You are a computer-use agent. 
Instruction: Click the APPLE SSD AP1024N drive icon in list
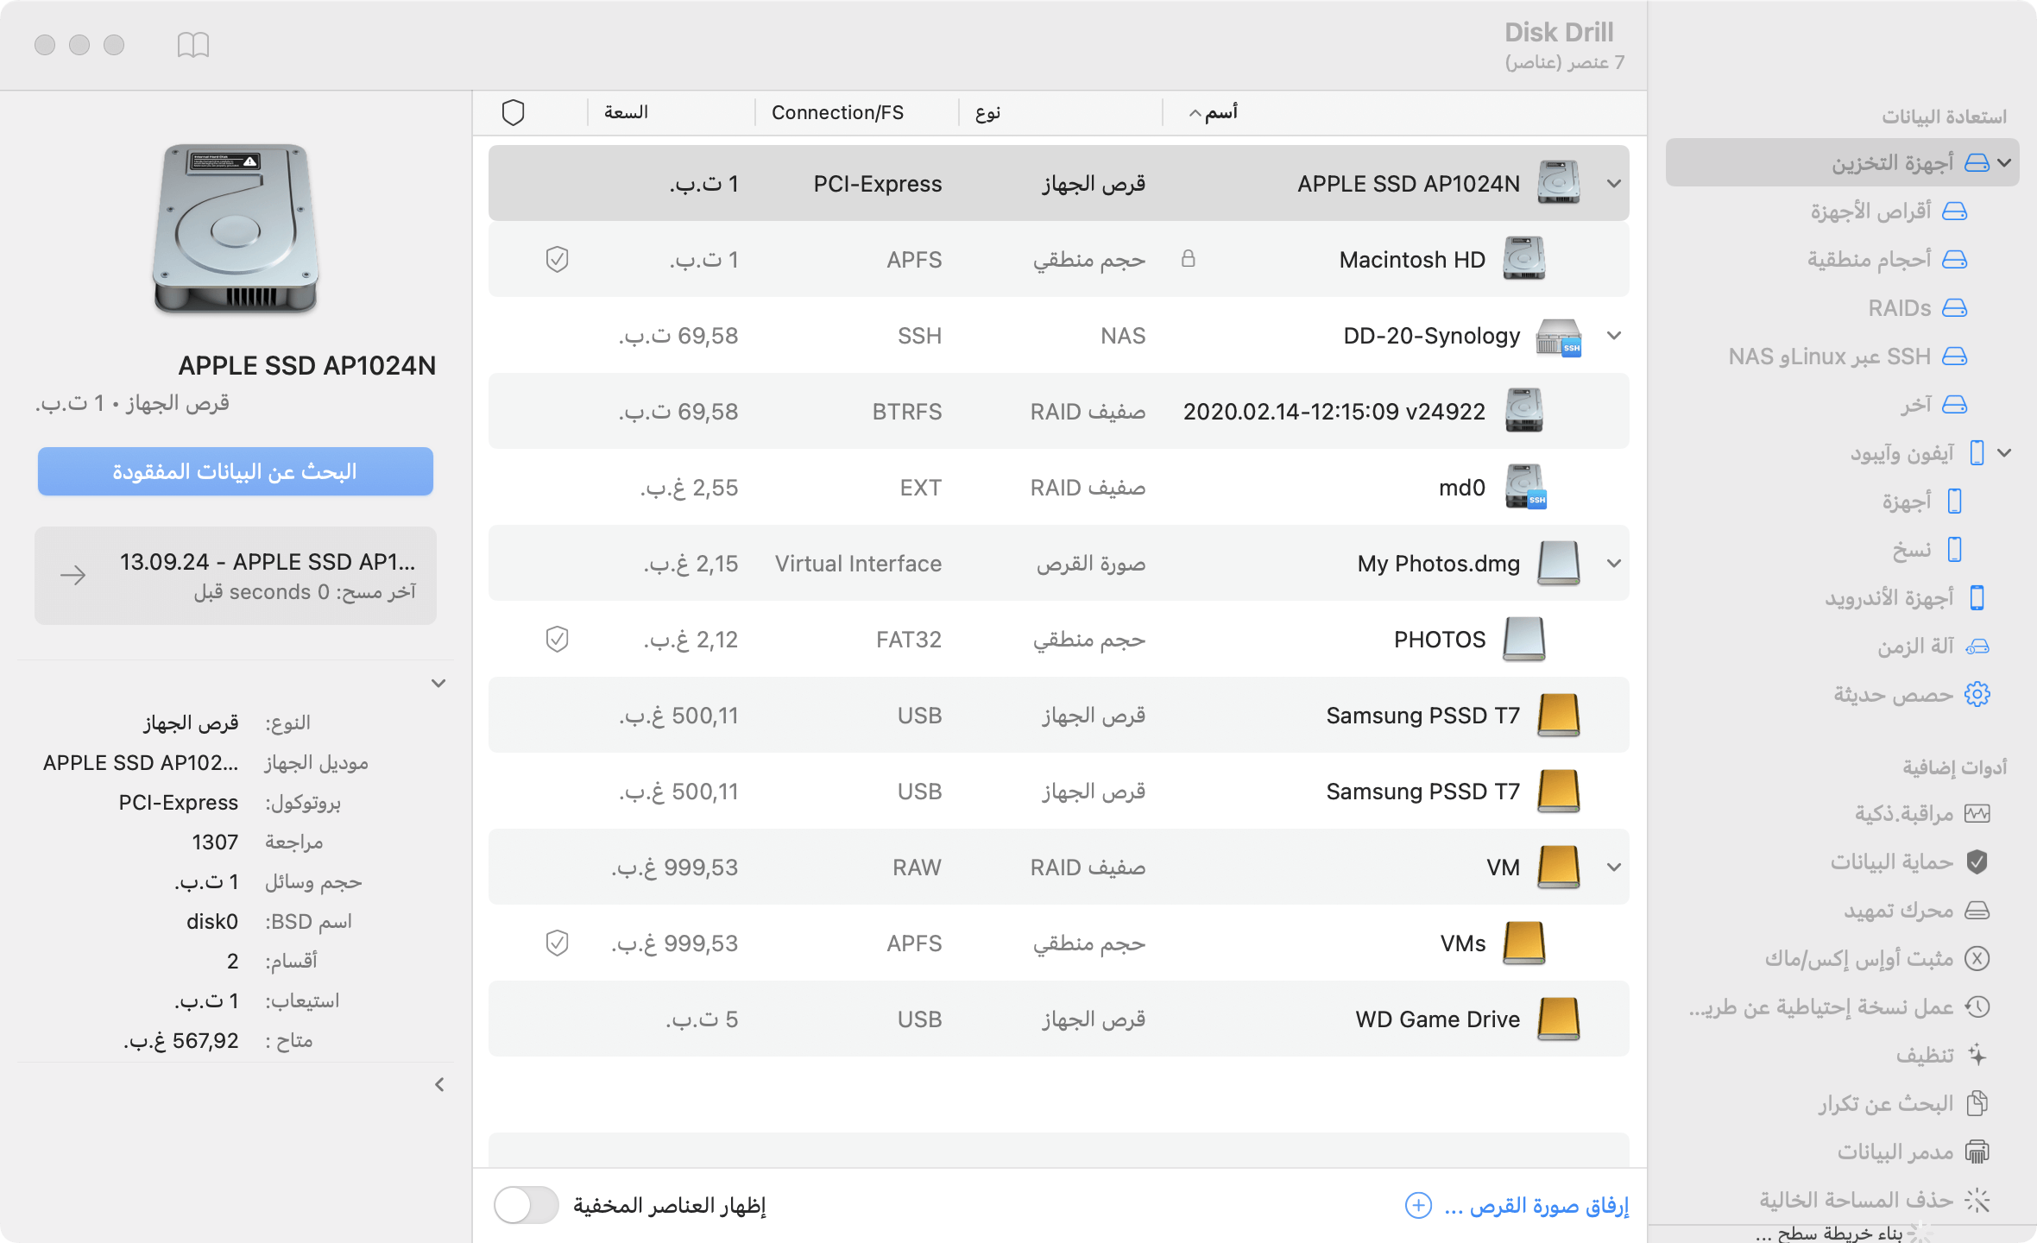tap(1559, 183)
